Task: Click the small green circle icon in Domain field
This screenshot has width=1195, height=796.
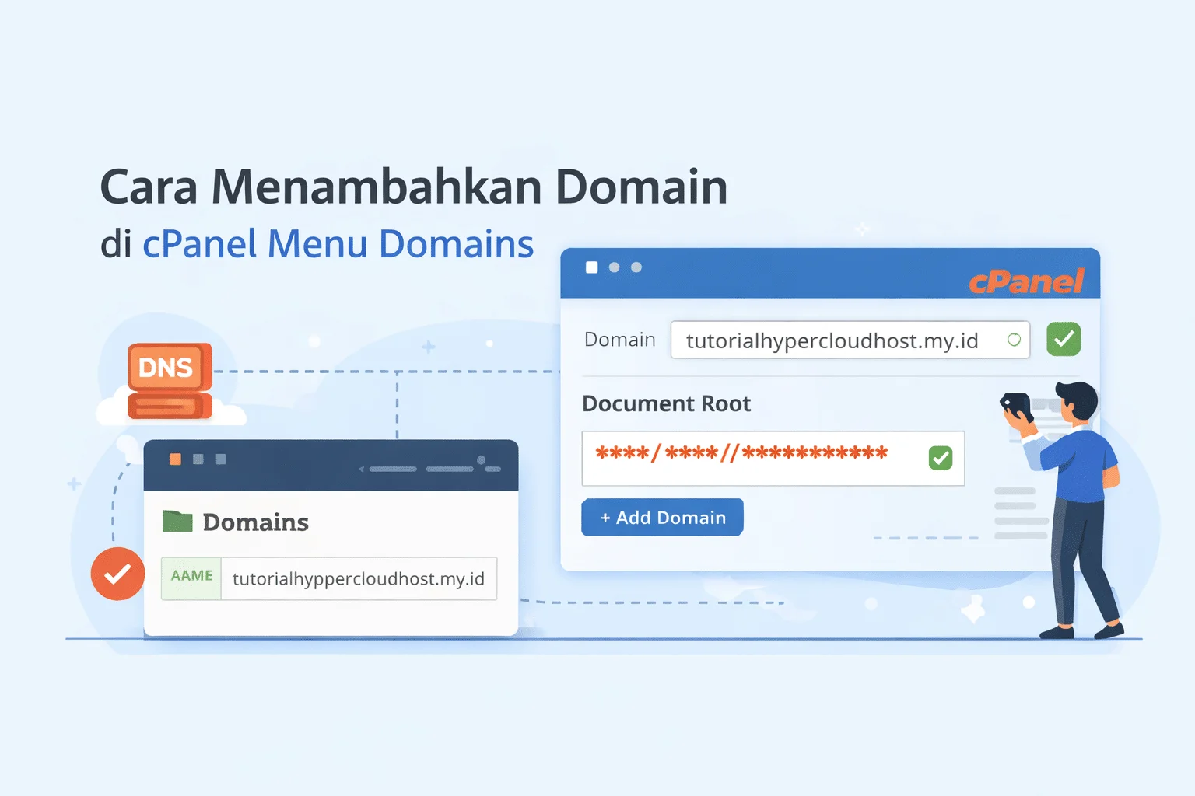Action: click(1014, 340)
